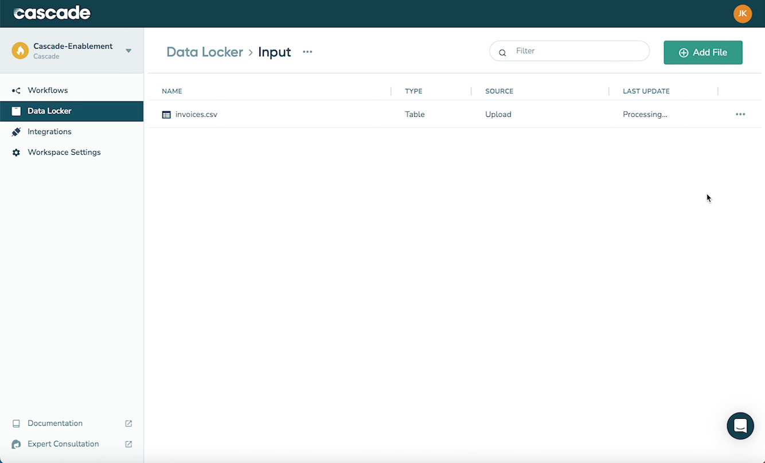This screenshot has width=765, height=463.
Task: Click the Processing status for invoices.csv
Action: click(645, 114)
